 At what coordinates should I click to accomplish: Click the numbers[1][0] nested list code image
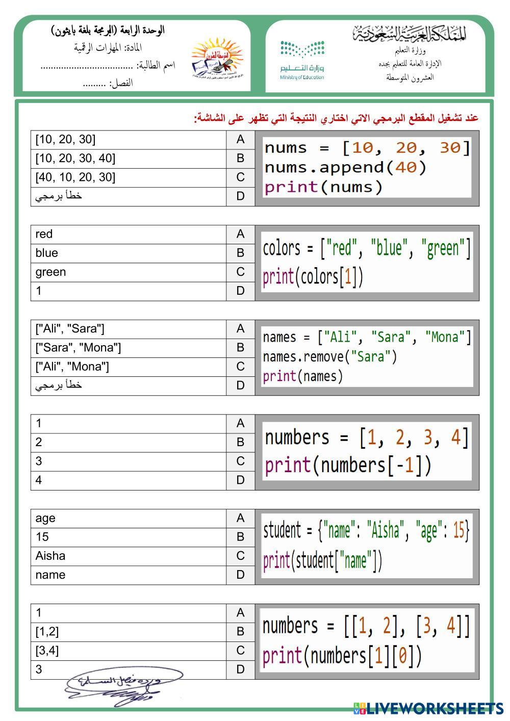367,641
